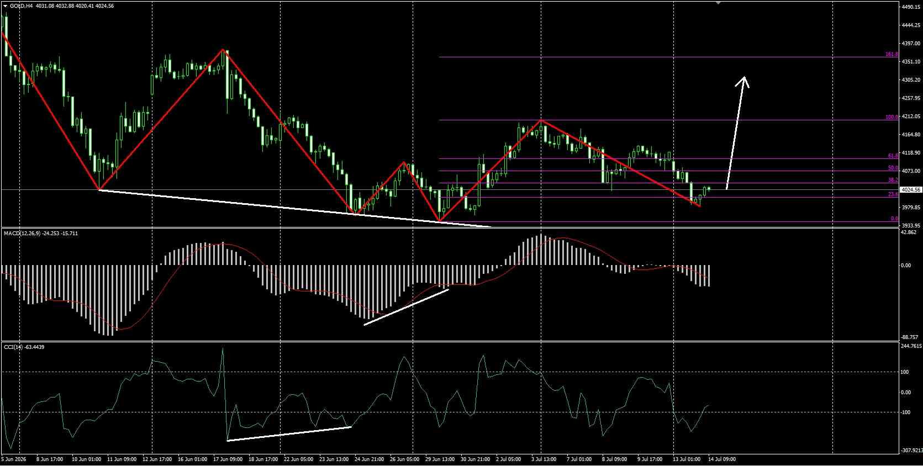Select the 0.0 Fibonacci level label
This screenshot has height=466, width=923.
coord(894,219)
